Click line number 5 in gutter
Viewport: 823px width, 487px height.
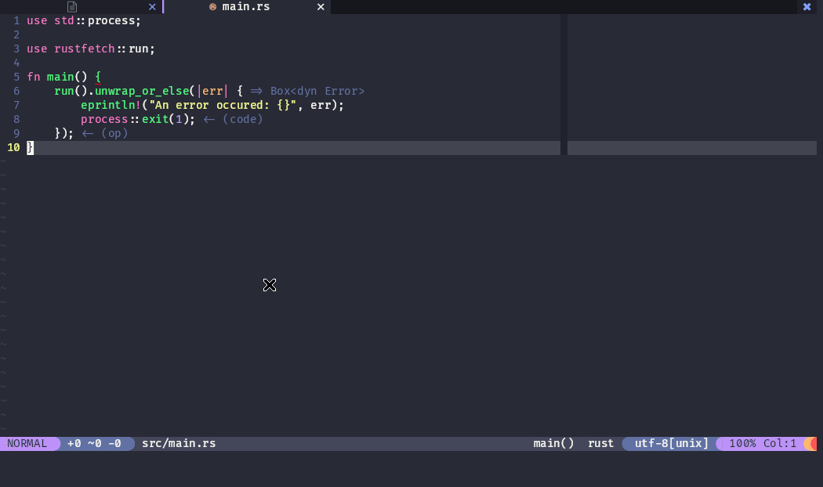[x=16, y=77]
